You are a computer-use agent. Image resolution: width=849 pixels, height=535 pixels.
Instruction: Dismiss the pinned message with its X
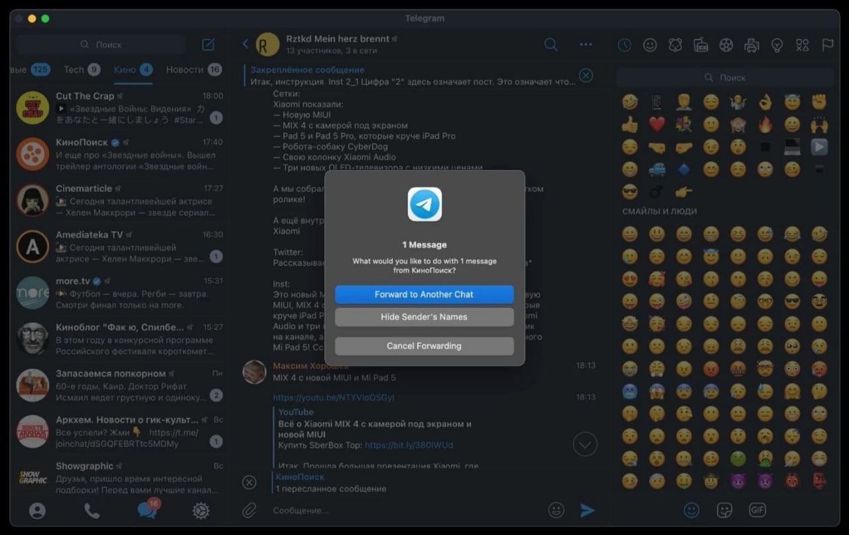[x=586, y=75]
